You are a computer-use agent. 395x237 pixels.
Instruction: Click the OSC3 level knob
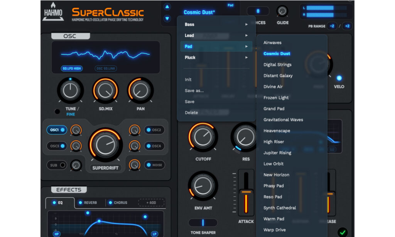(76, 146)
